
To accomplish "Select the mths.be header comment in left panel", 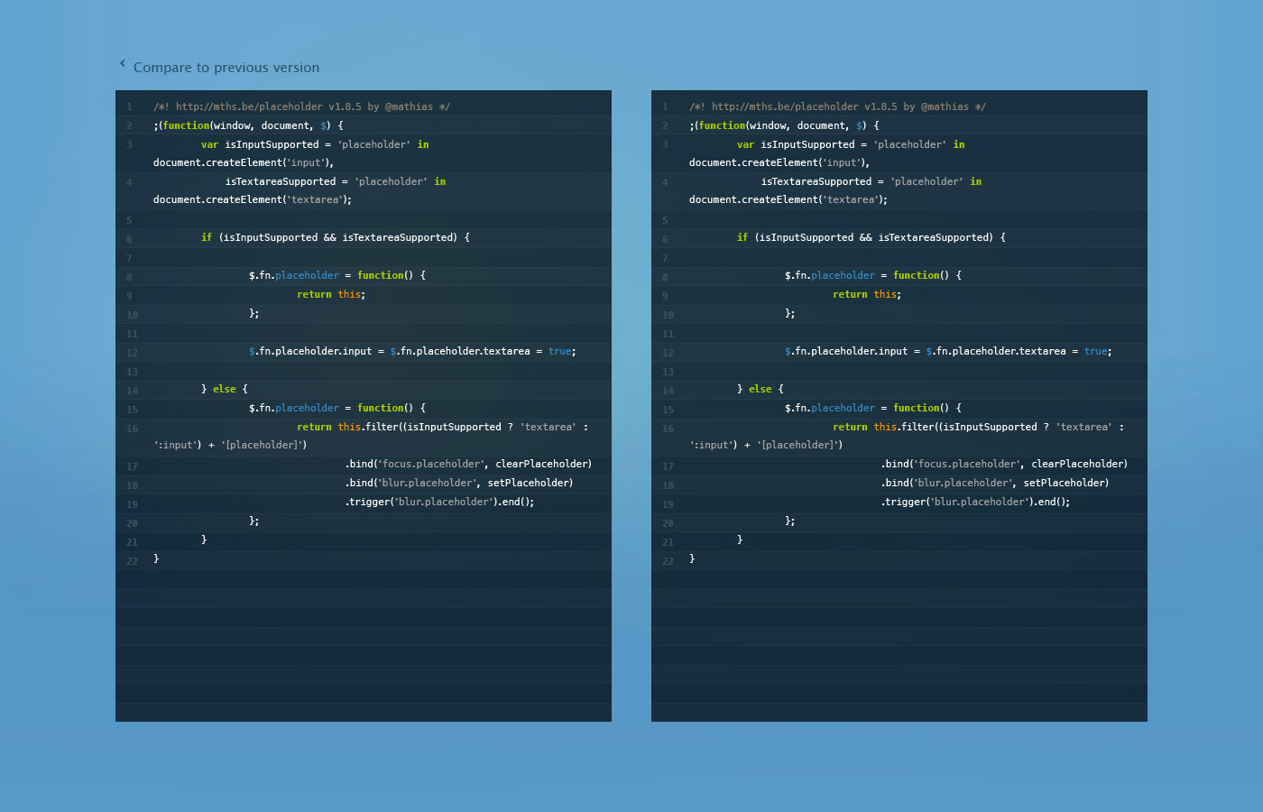I will pyautogui.click(x=301, y=106).
